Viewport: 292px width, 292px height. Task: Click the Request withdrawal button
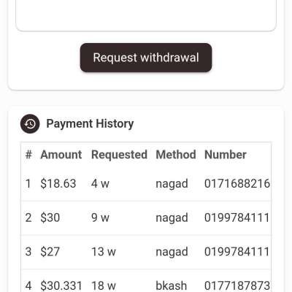[146, 58]
